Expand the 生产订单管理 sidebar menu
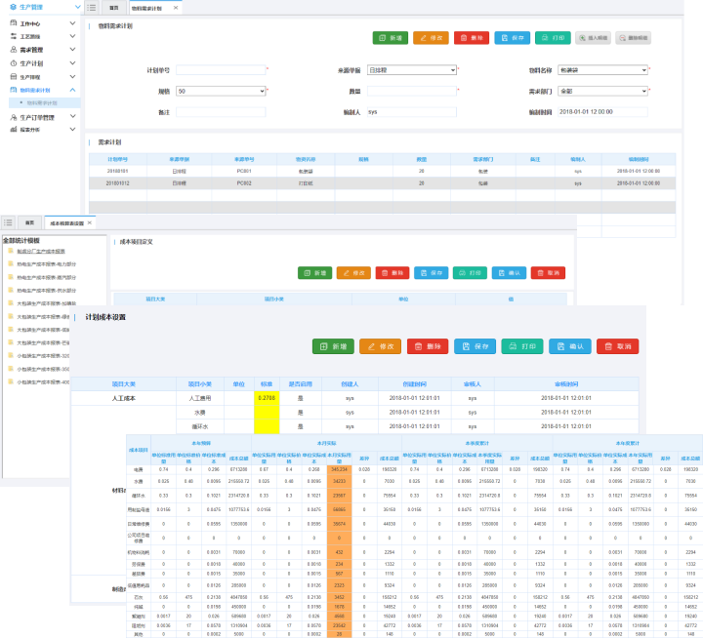703x639 pixels. (37, 117)
